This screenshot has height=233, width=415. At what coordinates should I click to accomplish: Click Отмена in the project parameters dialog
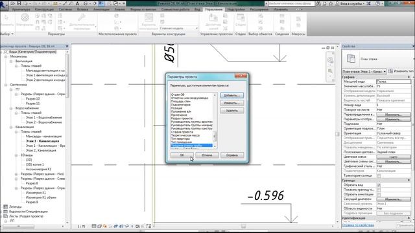pyautogui.click(x=207, y=155)
